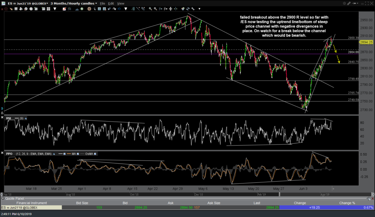Open the File menu

pyautogui.click(x=102, y=4)
